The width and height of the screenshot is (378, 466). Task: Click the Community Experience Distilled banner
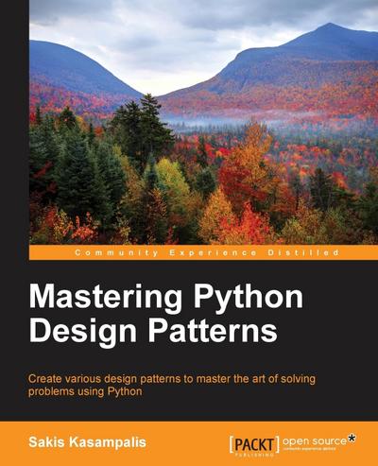tap(203, 252)
